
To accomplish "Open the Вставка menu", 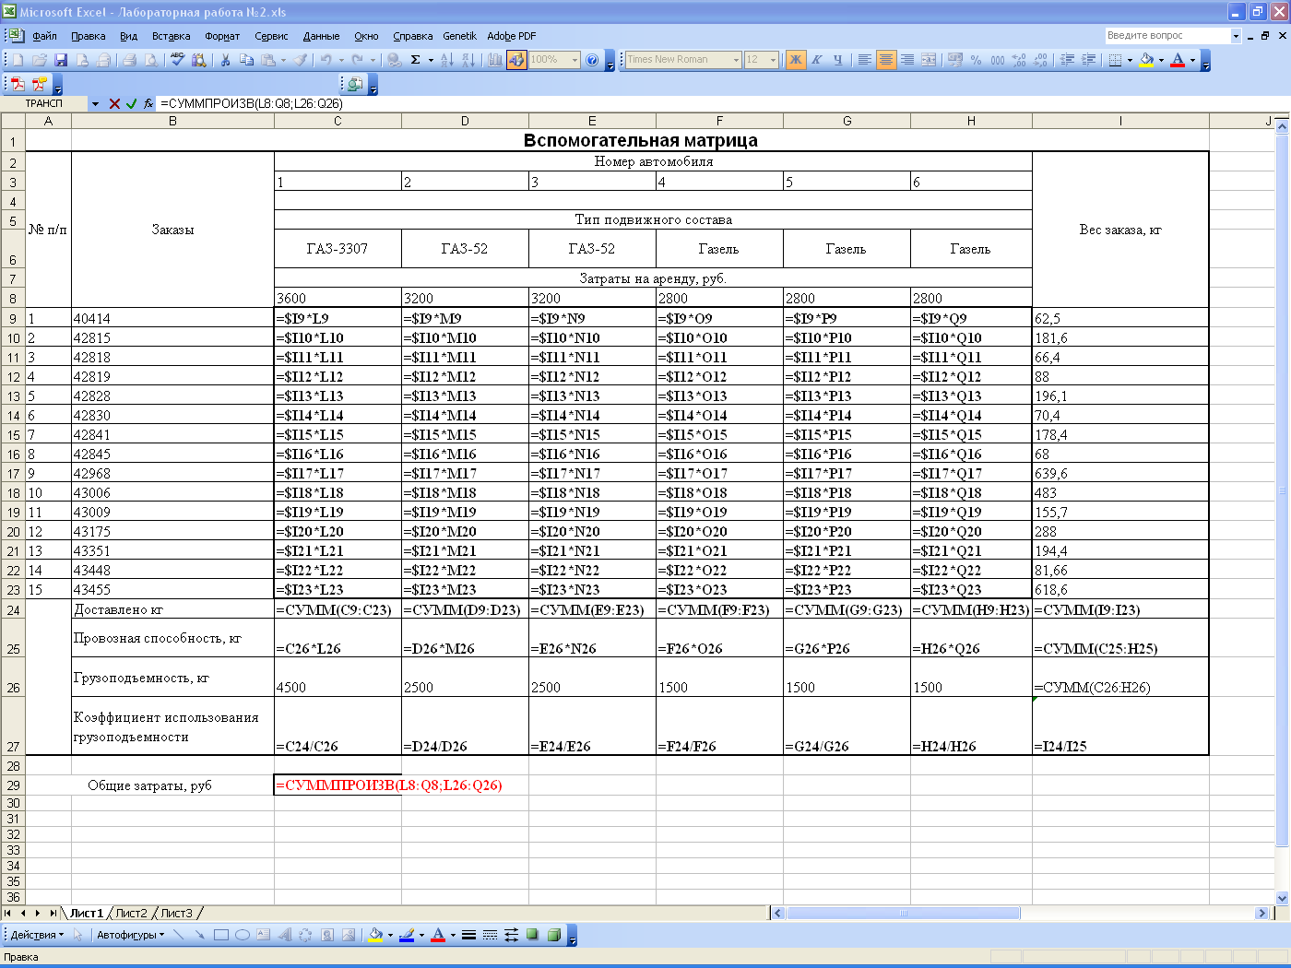I will pos(171,36).
